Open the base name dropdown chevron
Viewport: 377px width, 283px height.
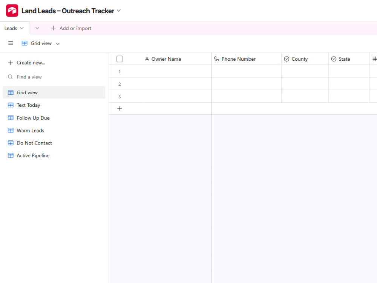pyautogui.click(x=119, y=11)
